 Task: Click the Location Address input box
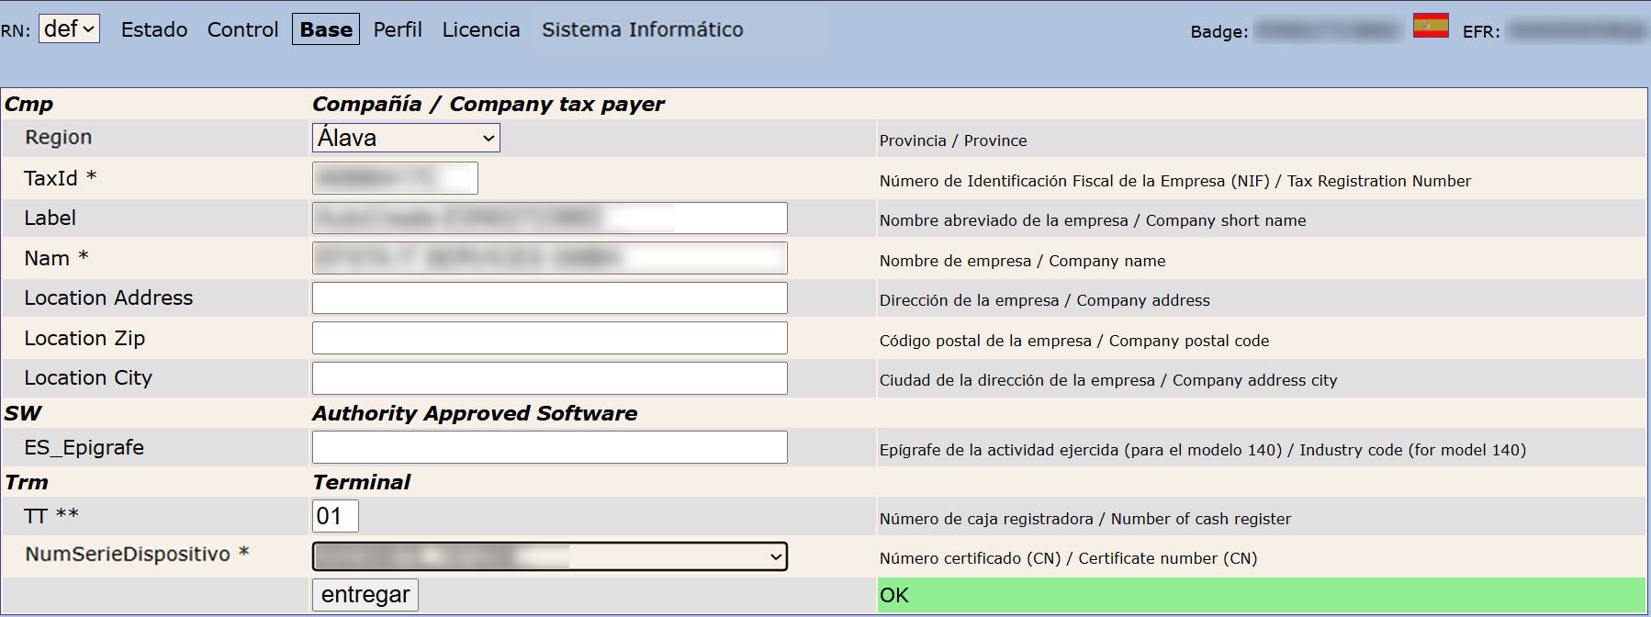(x=549, y=298)
